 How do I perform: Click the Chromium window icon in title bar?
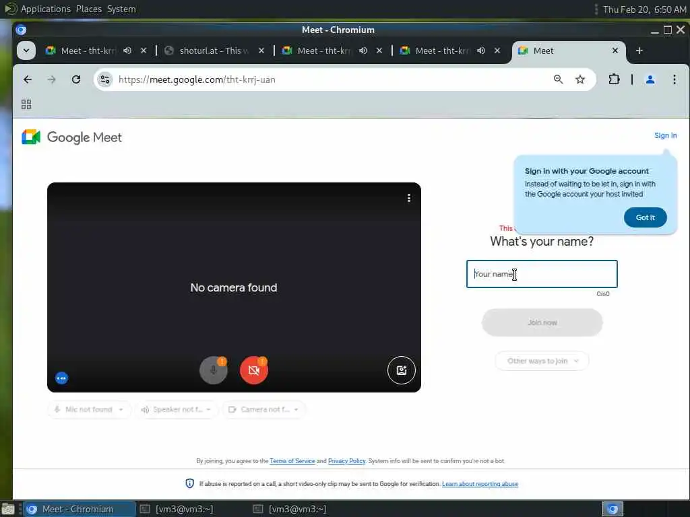coord(21,30)
